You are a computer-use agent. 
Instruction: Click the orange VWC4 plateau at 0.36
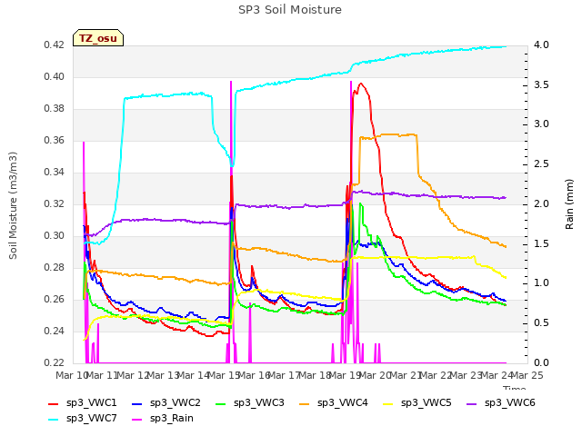388,135
